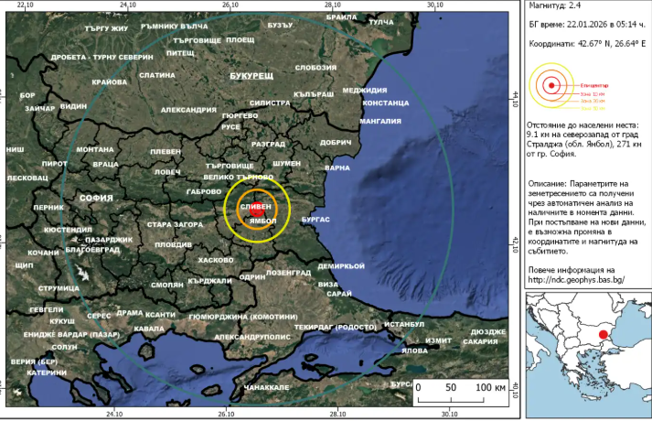Click the ИСТАНБУЛ city label
The width and height of the screenshot is (652, 421).
[404, 324]
